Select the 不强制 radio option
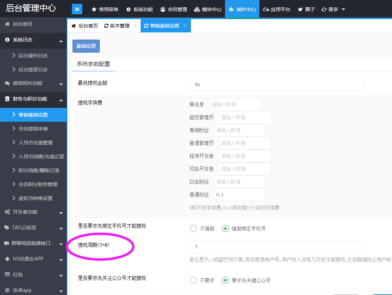 (193, 229)
